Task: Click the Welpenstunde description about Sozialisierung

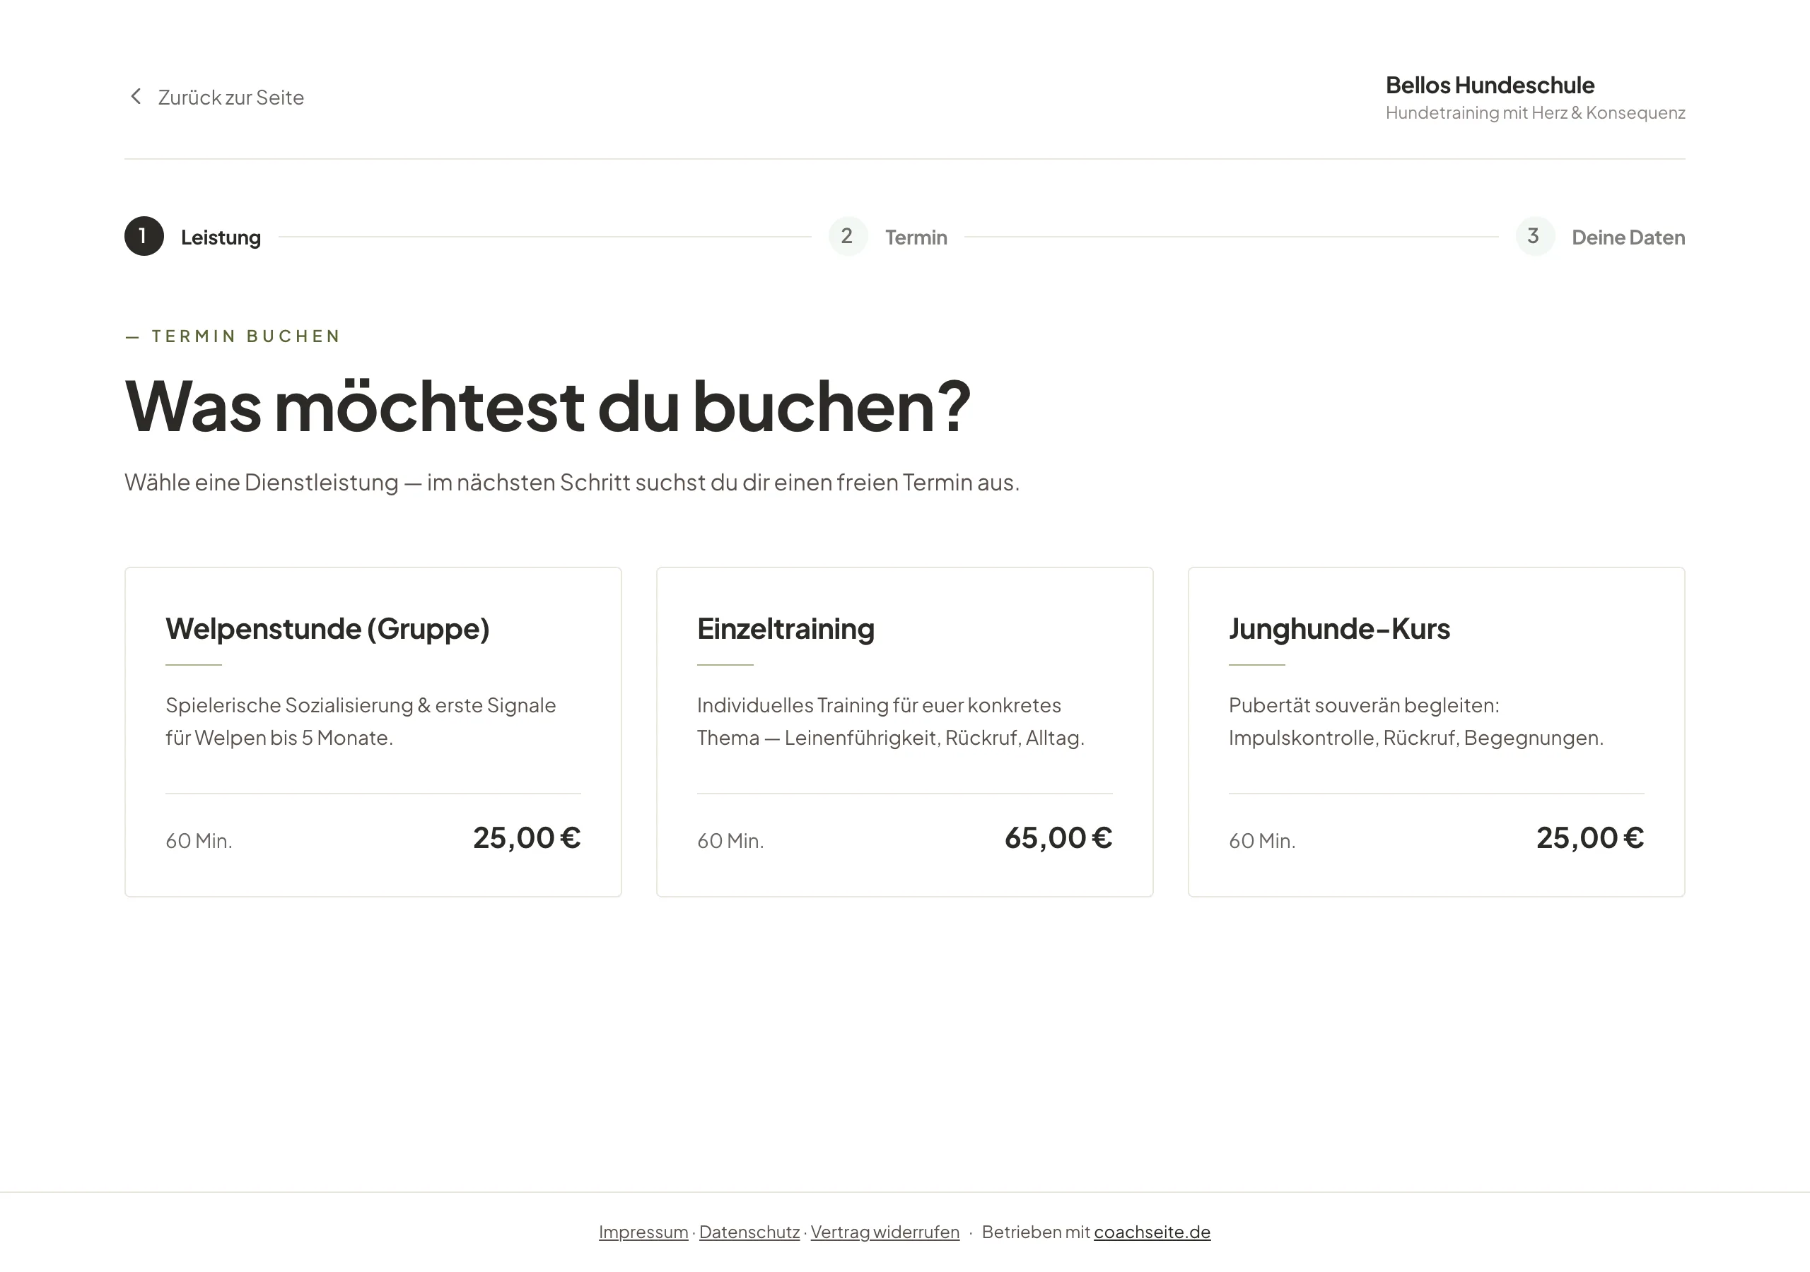Action: (x=361, y=721)
